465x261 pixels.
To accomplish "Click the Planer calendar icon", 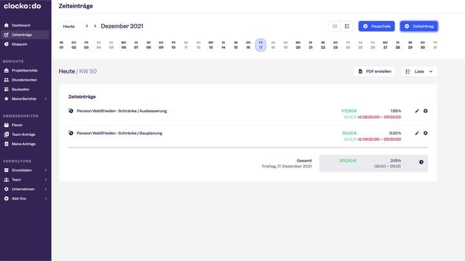I will (x=6, y=125).
